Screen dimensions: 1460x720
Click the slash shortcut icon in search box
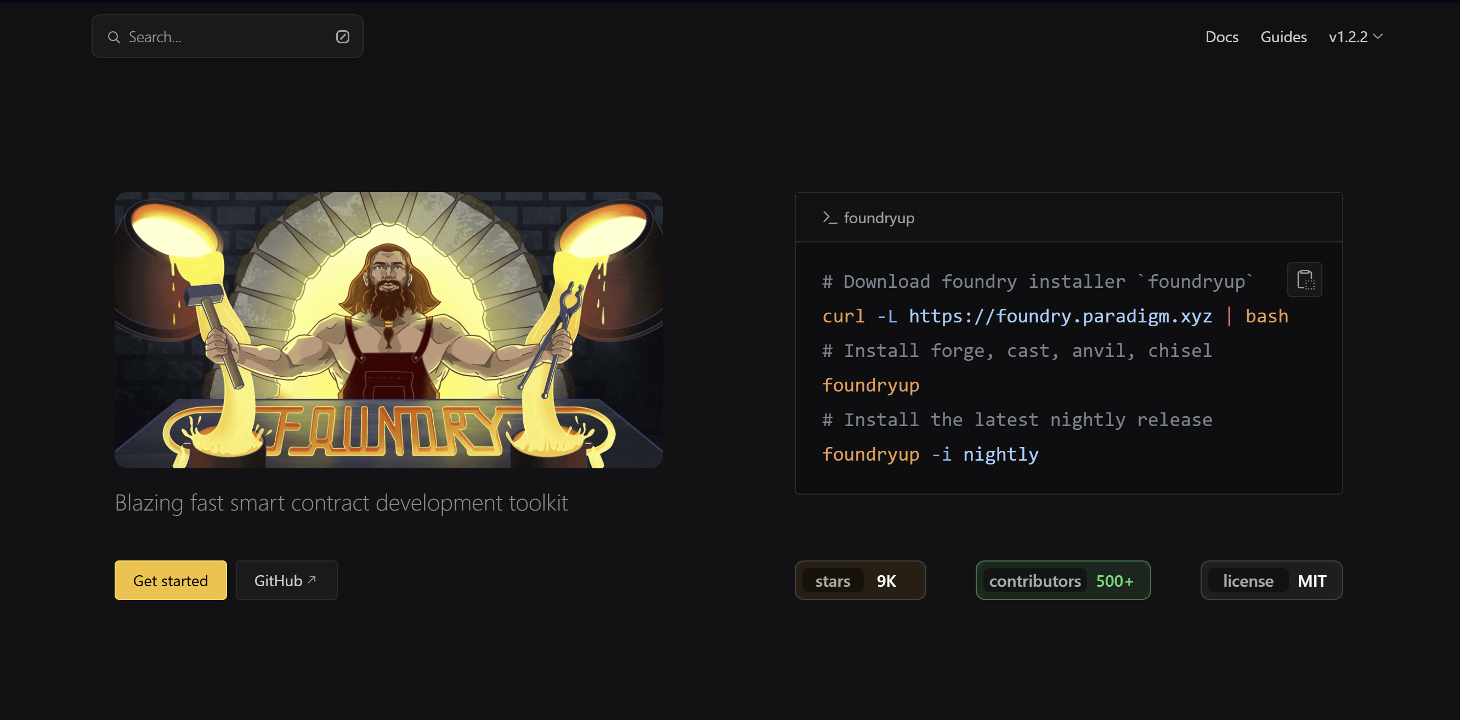coord(342,37)
